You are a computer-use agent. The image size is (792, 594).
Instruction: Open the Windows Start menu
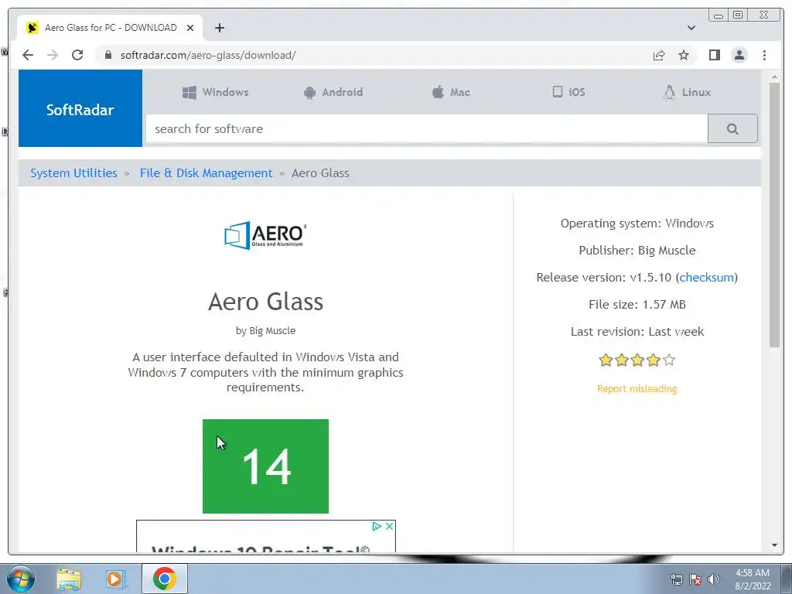click(x=21, y=579)
